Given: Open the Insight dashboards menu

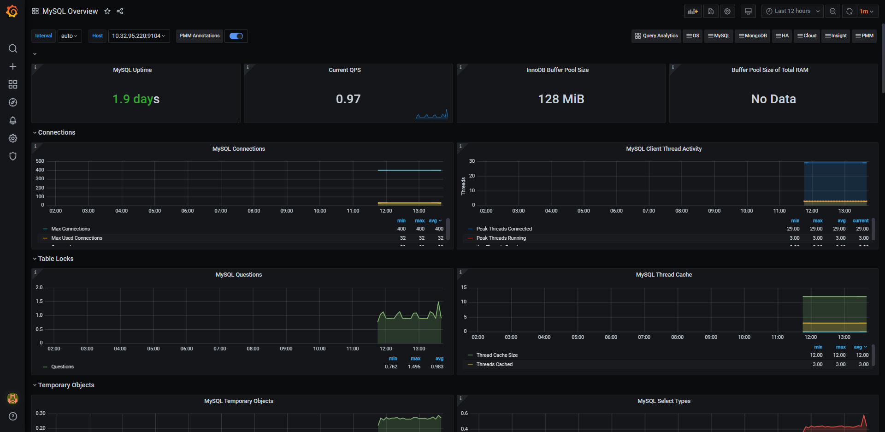Looking at the screenshot, I should click(836, 36).
